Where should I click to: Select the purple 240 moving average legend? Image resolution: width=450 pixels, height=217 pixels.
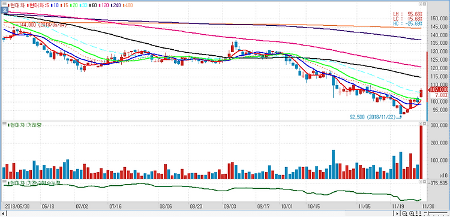tap(116, 5)
